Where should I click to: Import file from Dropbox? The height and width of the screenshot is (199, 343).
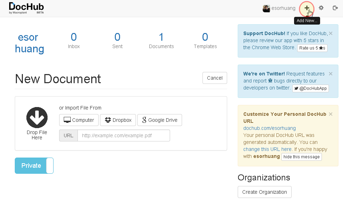coord(118,120)
